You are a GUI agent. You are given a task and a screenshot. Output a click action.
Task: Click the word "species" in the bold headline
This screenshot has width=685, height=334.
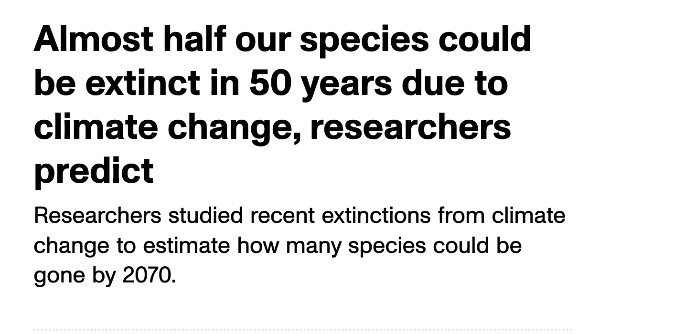(364, 40)
